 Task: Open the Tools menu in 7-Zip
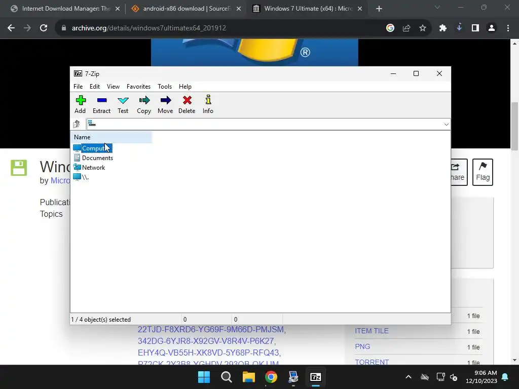(165, 86)
